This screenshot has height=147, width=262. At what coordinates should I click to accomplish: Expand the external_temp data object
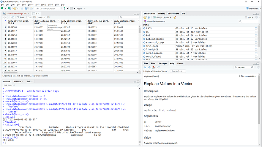[144, 42]
